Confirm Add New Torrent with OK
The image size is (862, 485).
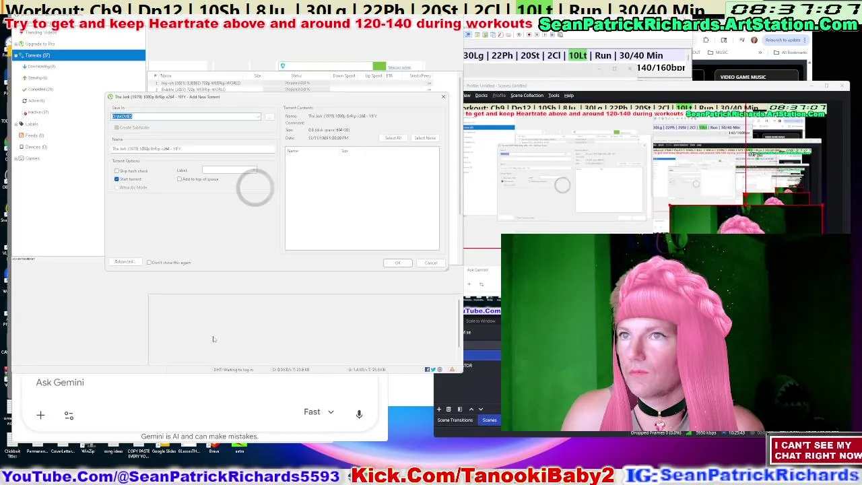[397, 263]
